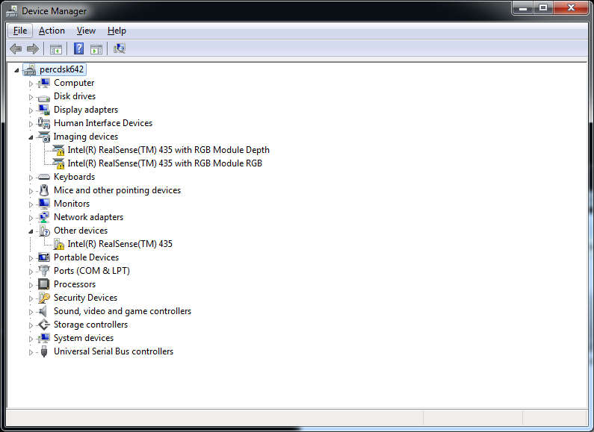Viewport: 594px width, 432px height.
Task: Click the Forward arrow toolbar button
Action: (32, 49)
